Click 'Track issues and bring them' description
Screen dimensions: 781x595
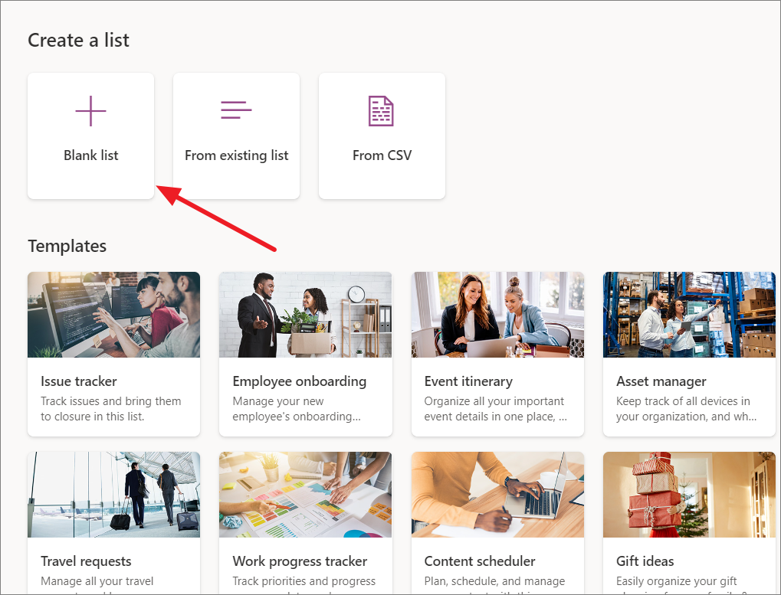[x=110, y=408]
